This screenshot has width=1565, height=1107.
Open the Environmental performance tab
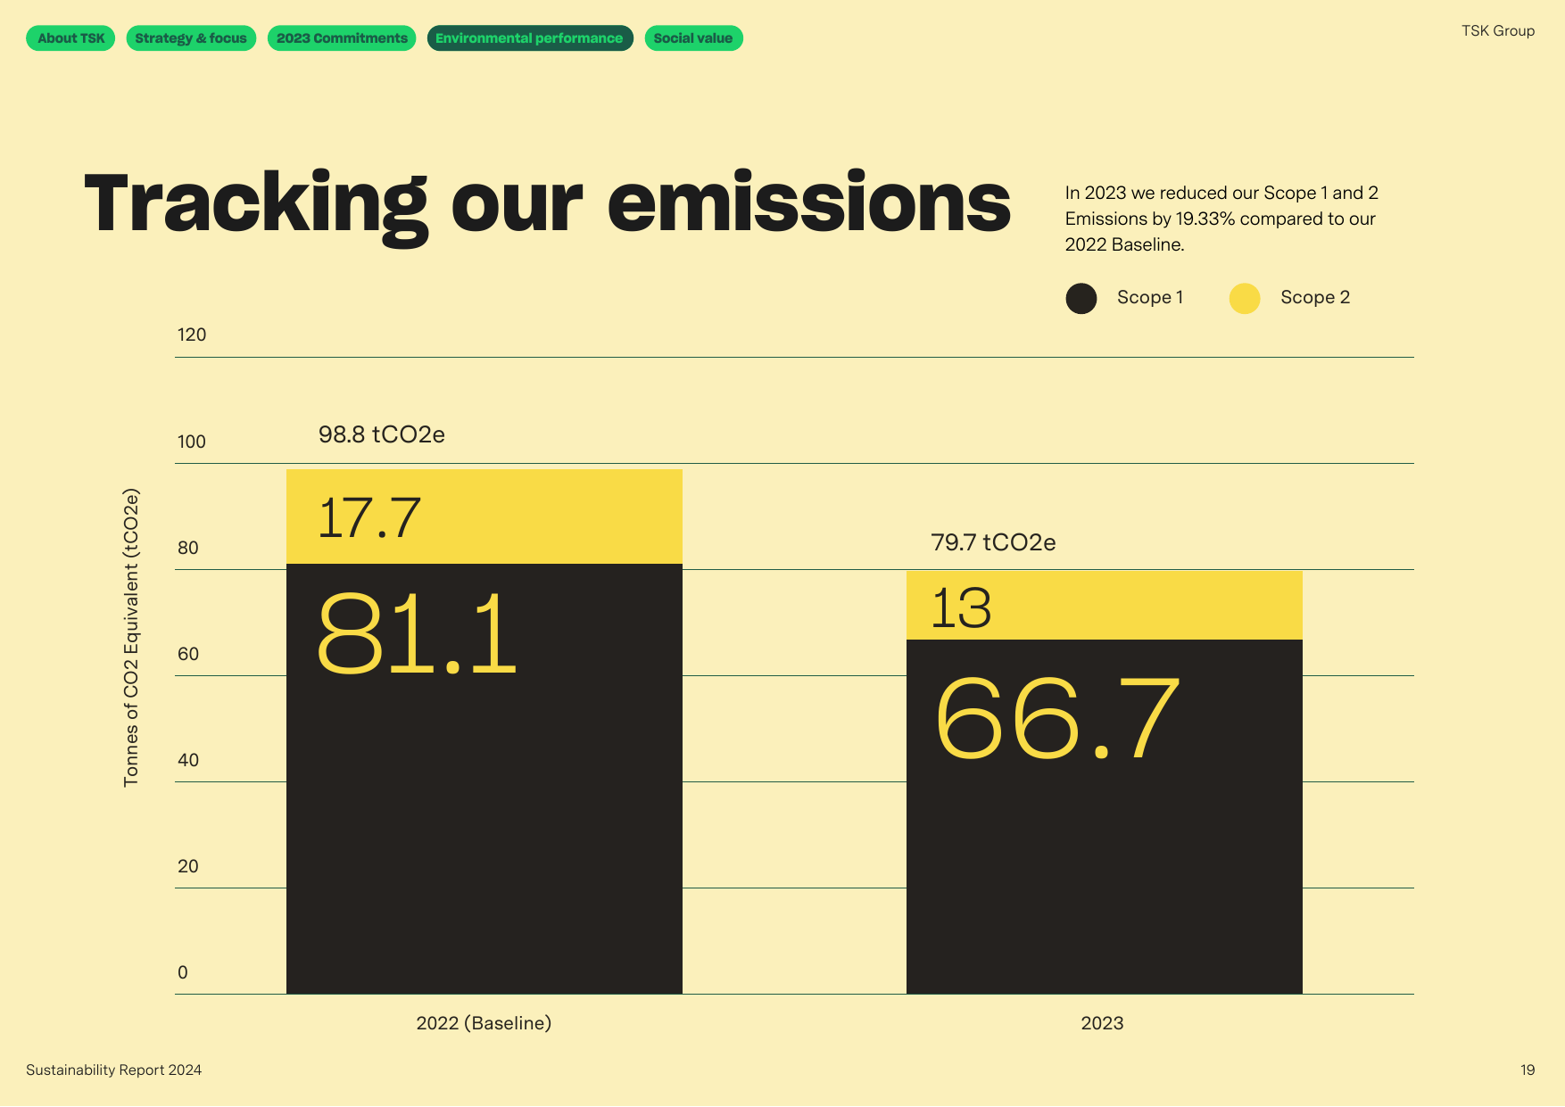pyautogui.click(x=530, y=38)
